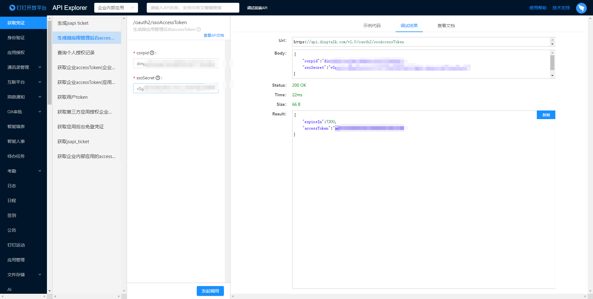Select 应用授权 in the sidebar
This screenshot has height=299, width=593.
click(23, 52)
